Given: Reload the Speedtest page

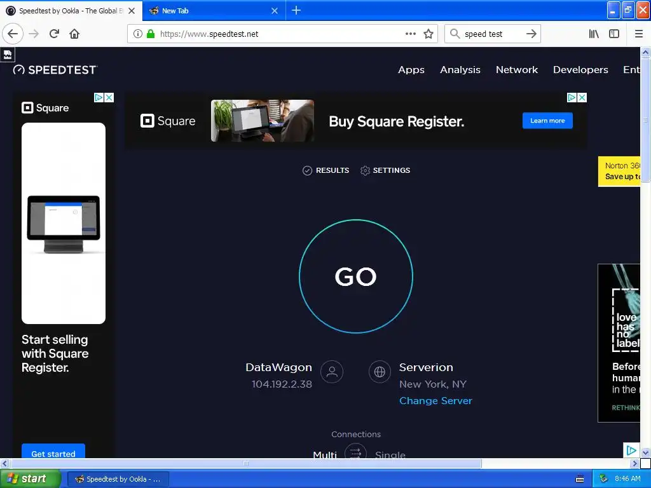Looking at the screenshot, I should (54, 34).
